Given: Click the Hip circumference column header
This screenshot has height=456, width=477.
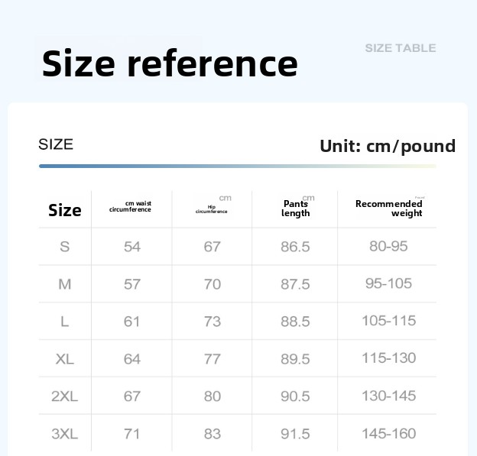Looking at the screenshot, I should [x=212, y=209].
